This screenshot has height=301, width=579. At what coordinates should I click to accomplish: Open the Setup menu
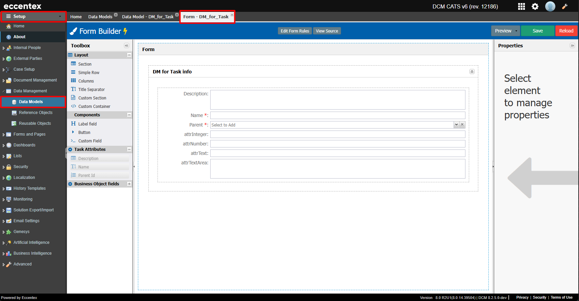[x=33, y=16]
